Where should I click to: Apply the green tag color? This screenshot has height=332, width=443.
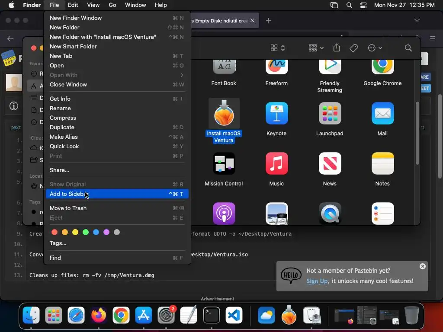click(x=86, y=232)
